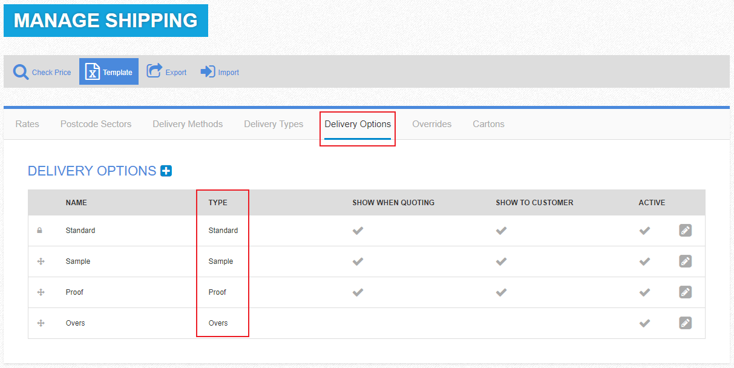The width and height of the screenshot is (734, 368).
Task: Toggle Show To Customer for Sample
Action: (x=501, y=261)
